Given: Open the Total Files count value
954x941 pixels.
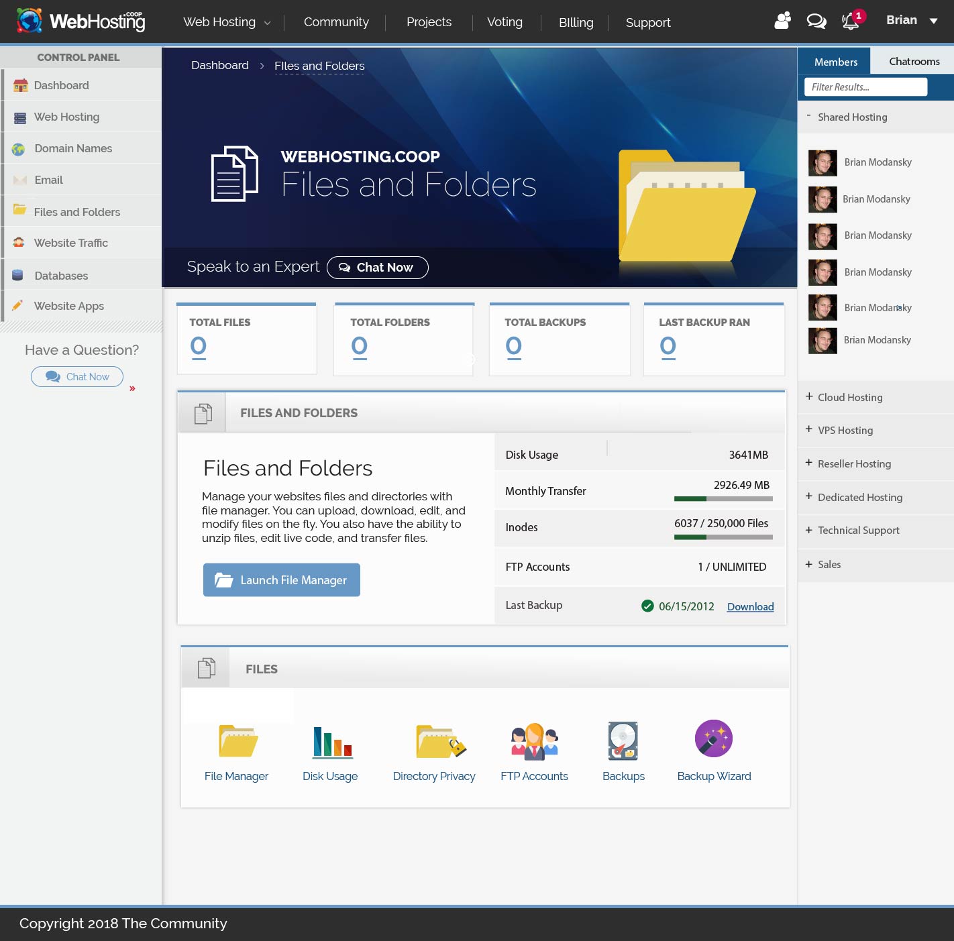Looking at the screenshot, I should point(199,346).
